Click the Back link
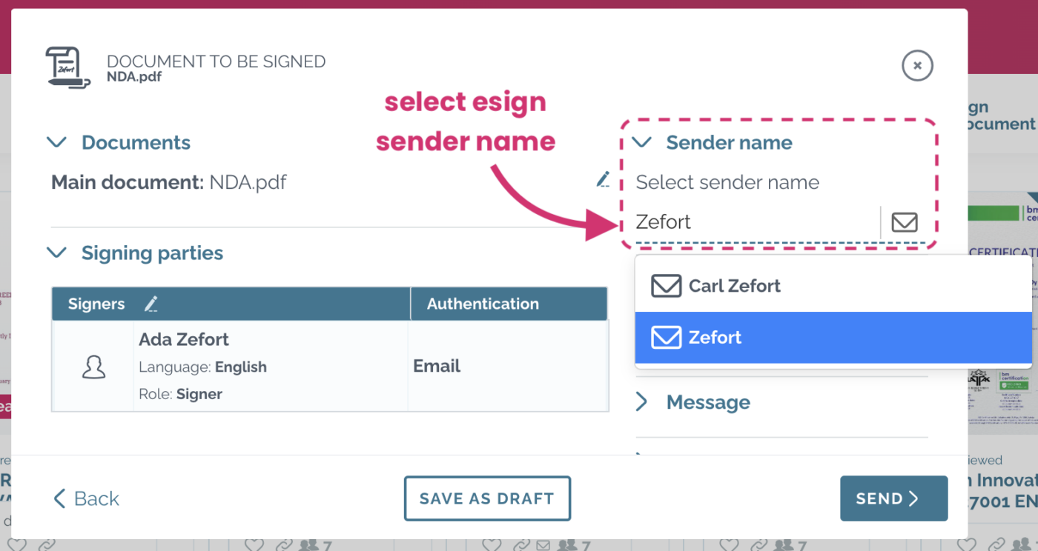 click(x=85, y=498)
